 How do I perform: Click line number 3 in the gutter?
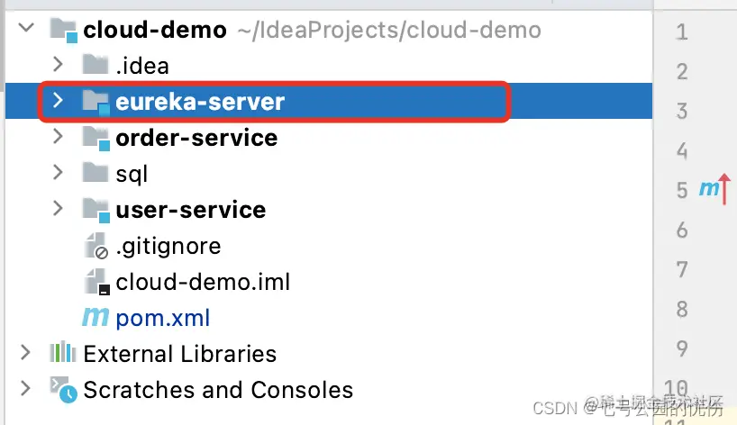point(682,111)
